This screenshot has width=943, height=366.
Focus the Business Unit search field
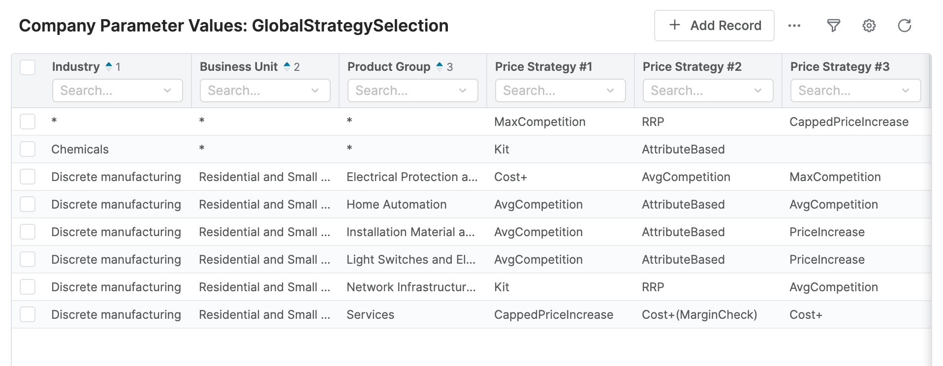[x=256, y=91]
